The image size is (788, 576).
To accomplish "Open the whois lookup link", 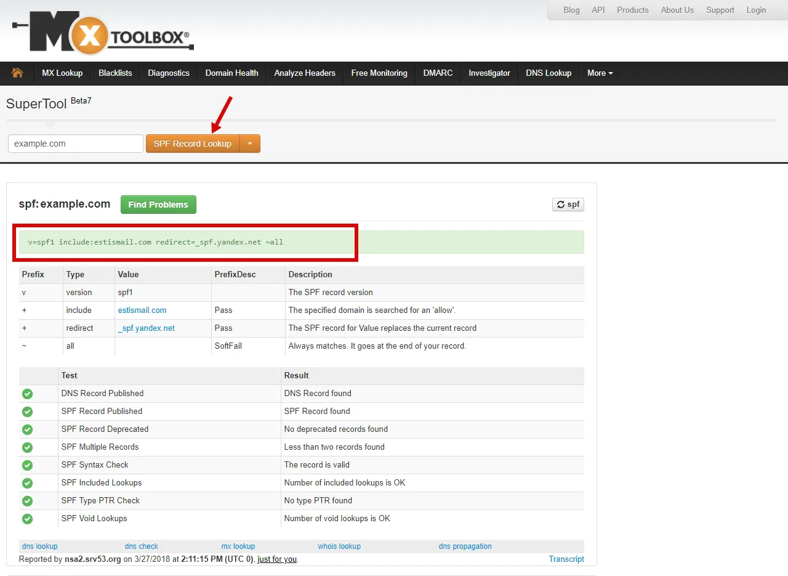I will (x=339, y=546).
